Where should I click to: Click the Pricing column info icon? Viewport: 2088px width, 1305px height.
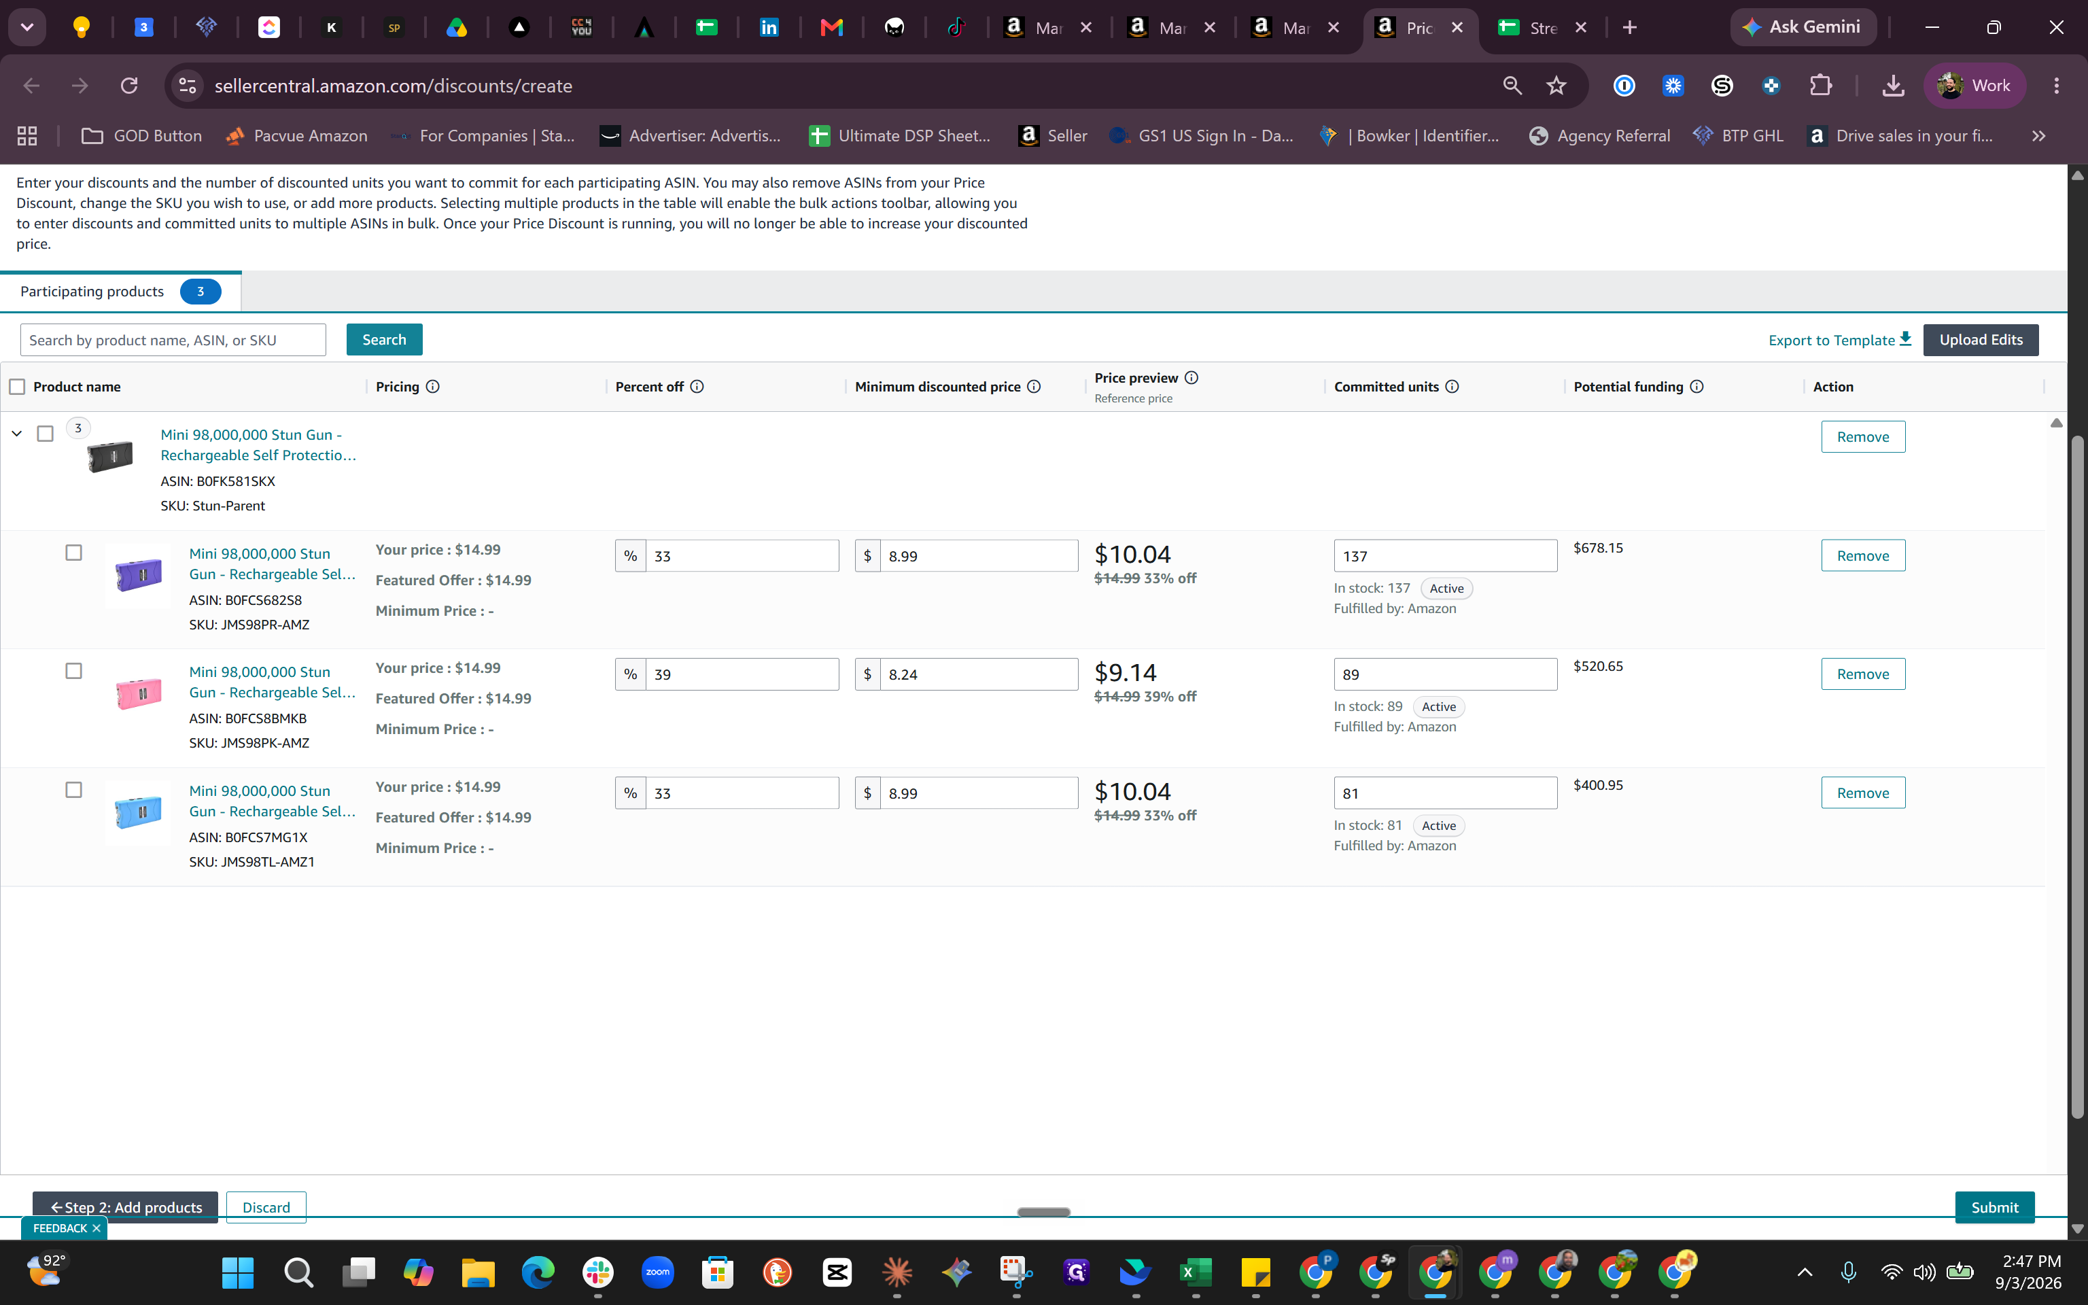pyautogui.click(x=433, y=387)
